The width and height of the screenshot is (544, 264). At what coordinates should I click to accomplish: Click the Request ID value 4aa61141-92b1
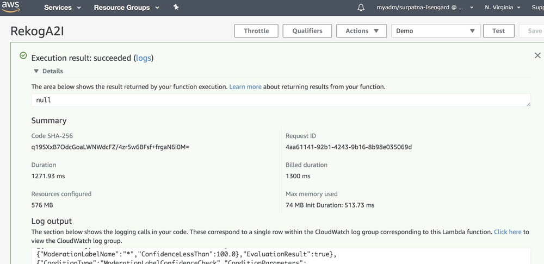point(349,147)
